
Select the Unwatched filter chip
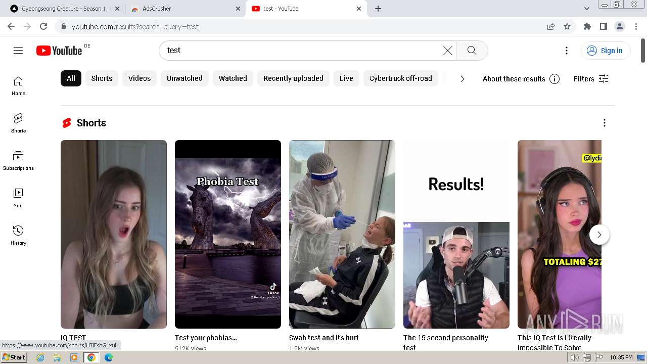[184, 78]
